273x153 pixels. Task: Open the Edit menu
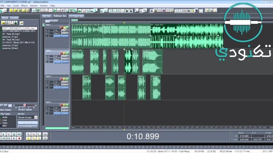tap(2, 6)
